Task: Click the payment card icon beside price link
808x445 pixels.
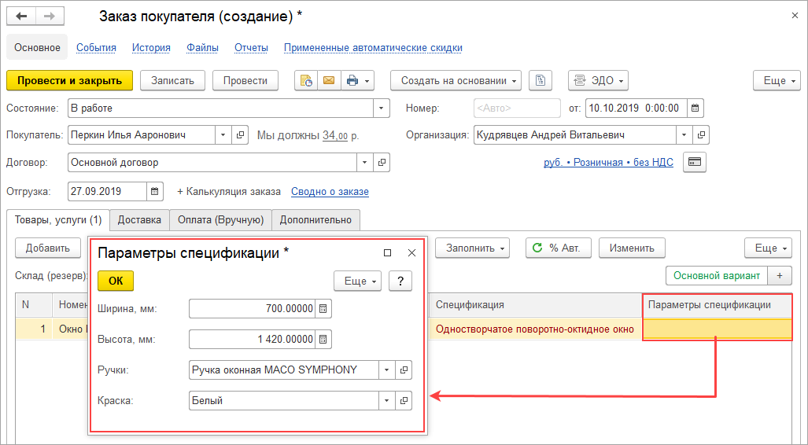Action: pos(694,162)
